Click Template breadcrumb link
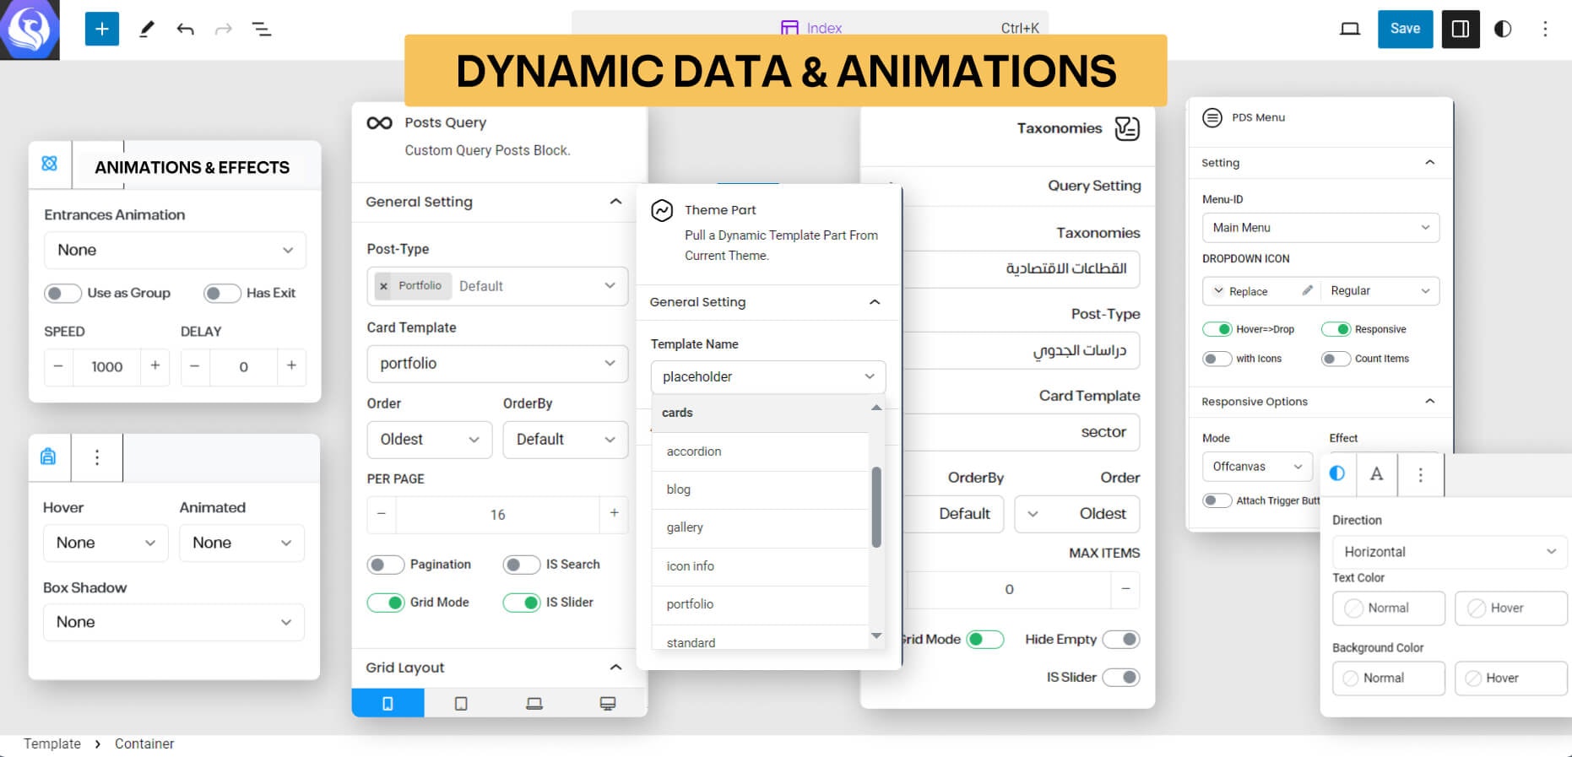The image size is (1572, 757). [52, 743]
